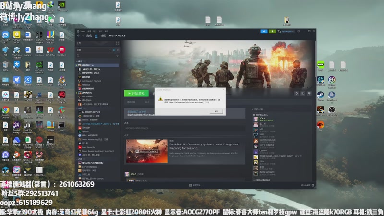Collapse the 最近 games section
Image resolution: width=384 pixels, height=216 pixels.
pyautogui.click(x=77, y=61)
